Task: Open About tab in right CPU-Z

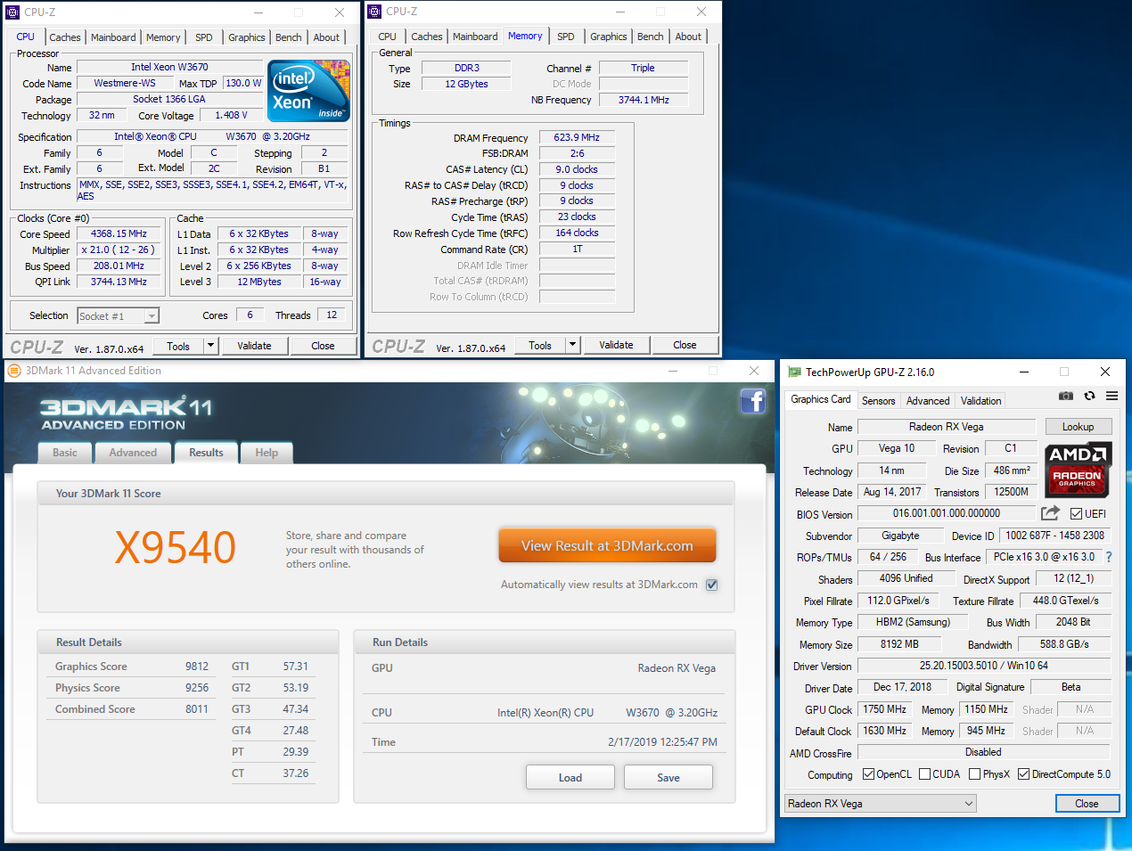Action: 688,37
